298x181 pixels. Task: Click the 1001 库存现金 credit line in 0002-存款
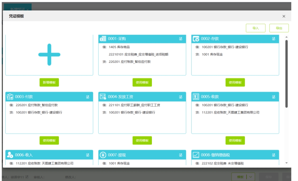tap(212, 55)
